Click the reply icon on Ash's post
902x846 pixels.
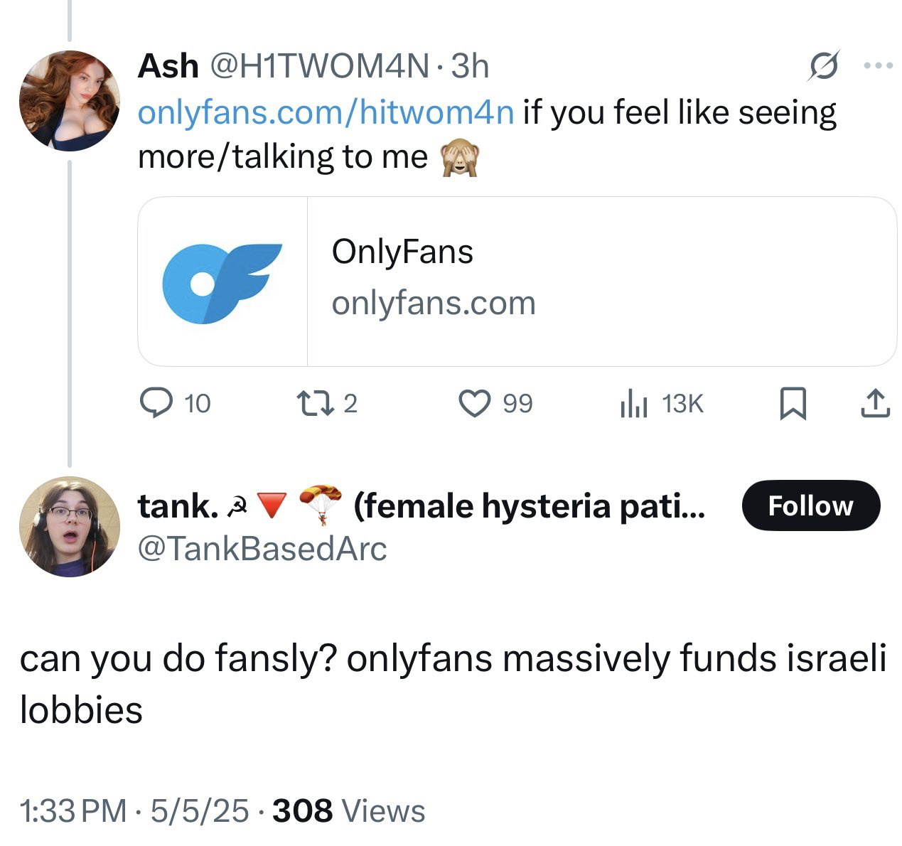152,404
